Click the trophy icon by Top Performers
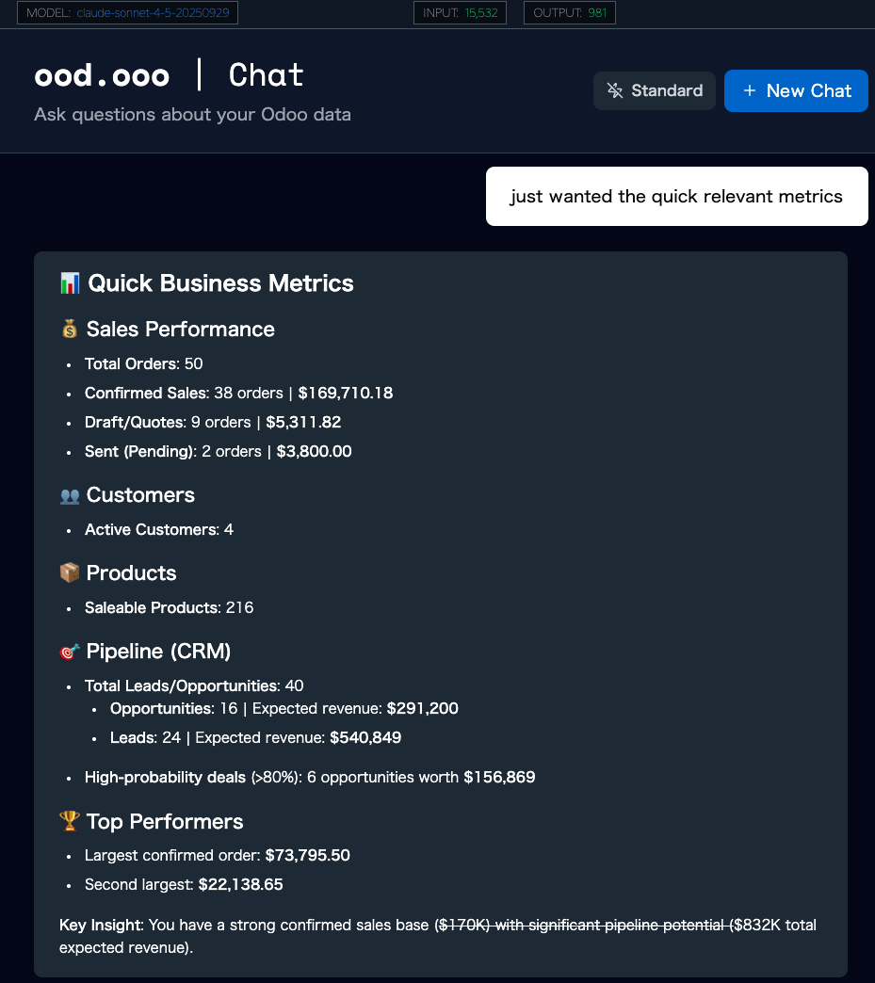The height and width of the screenshot is (983, 875). coord(70,821)
